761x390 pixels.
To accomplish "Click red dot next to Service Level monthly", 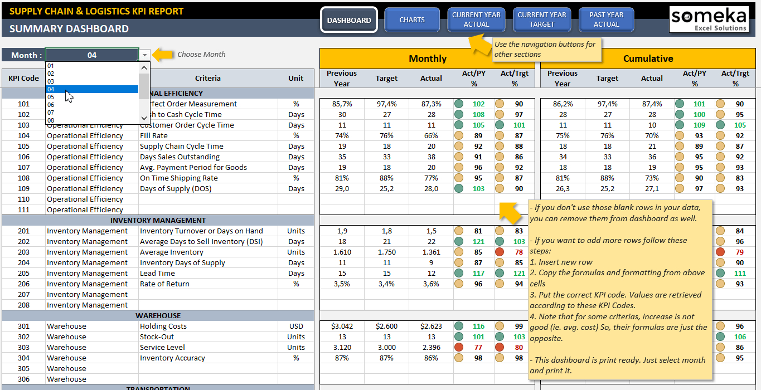I will point(459,347).
